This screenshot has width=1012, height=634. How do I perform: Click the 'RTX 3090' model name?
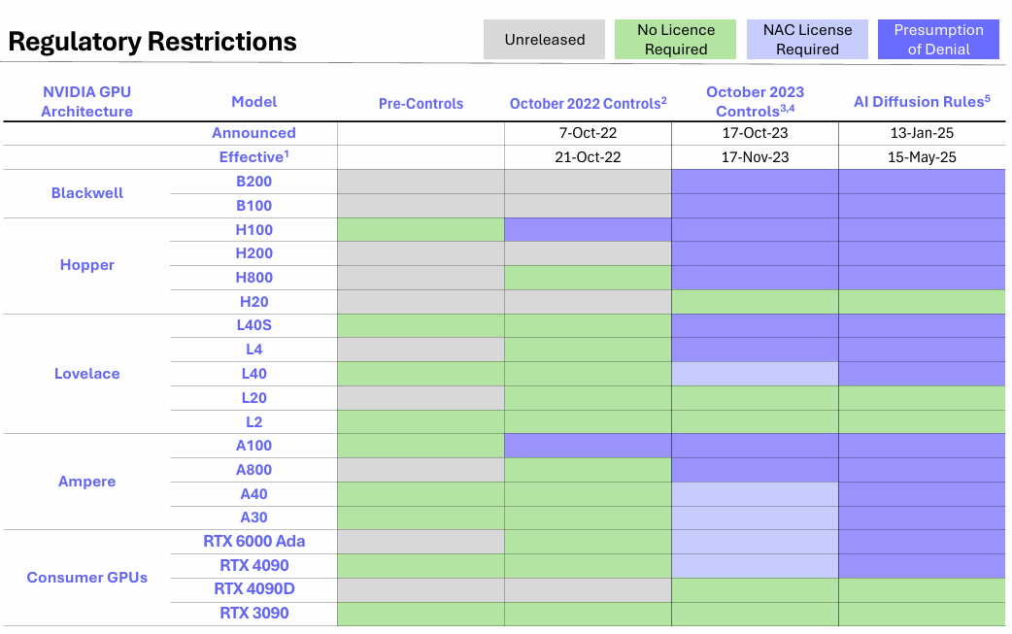click(x=254, y=613)
